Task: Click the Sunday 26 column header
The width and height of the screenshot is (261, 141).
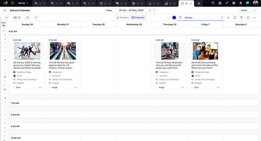Action: coord(27,24)
